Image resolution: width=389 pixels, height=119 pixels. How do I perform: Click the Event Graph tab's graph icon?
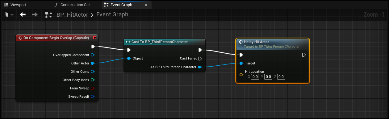[106, 5]
